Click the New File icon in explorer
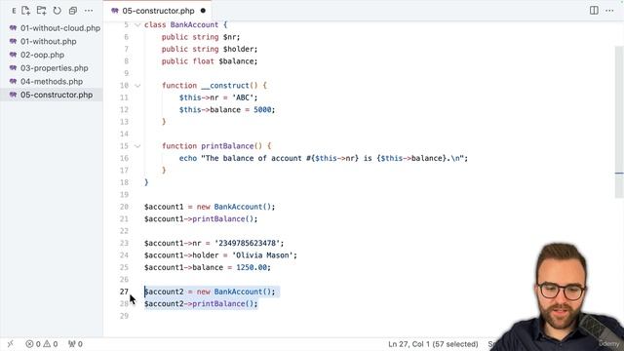The width and height of the screenshot is (624, 351). tap(26, 11)
